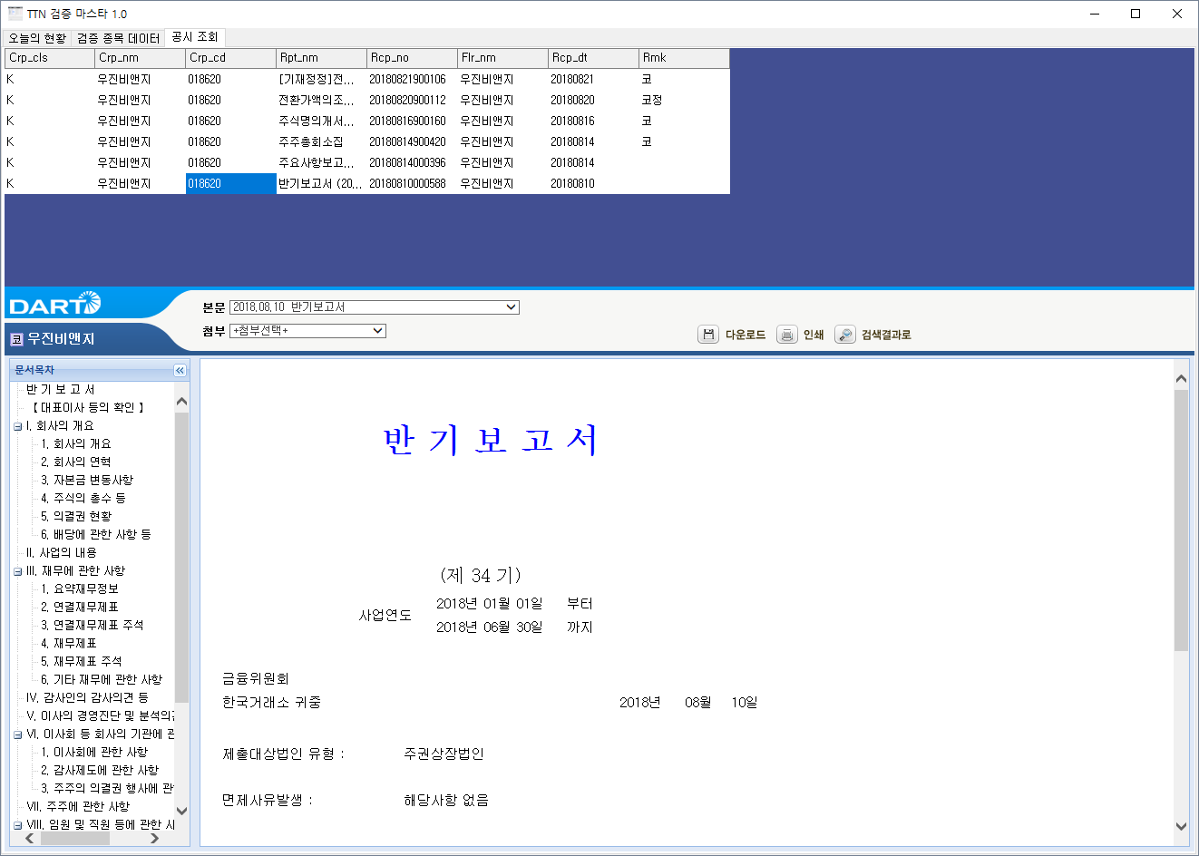The width and height of the screenshot is (1199, 856).
Task: Click the KOSDAQ badge beside 우진비앤지
Action: click(16, 339)
